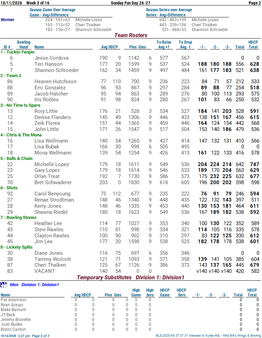Click the 'Page 2' label in the header
262x338 pixels.
[x=255, y=3]
